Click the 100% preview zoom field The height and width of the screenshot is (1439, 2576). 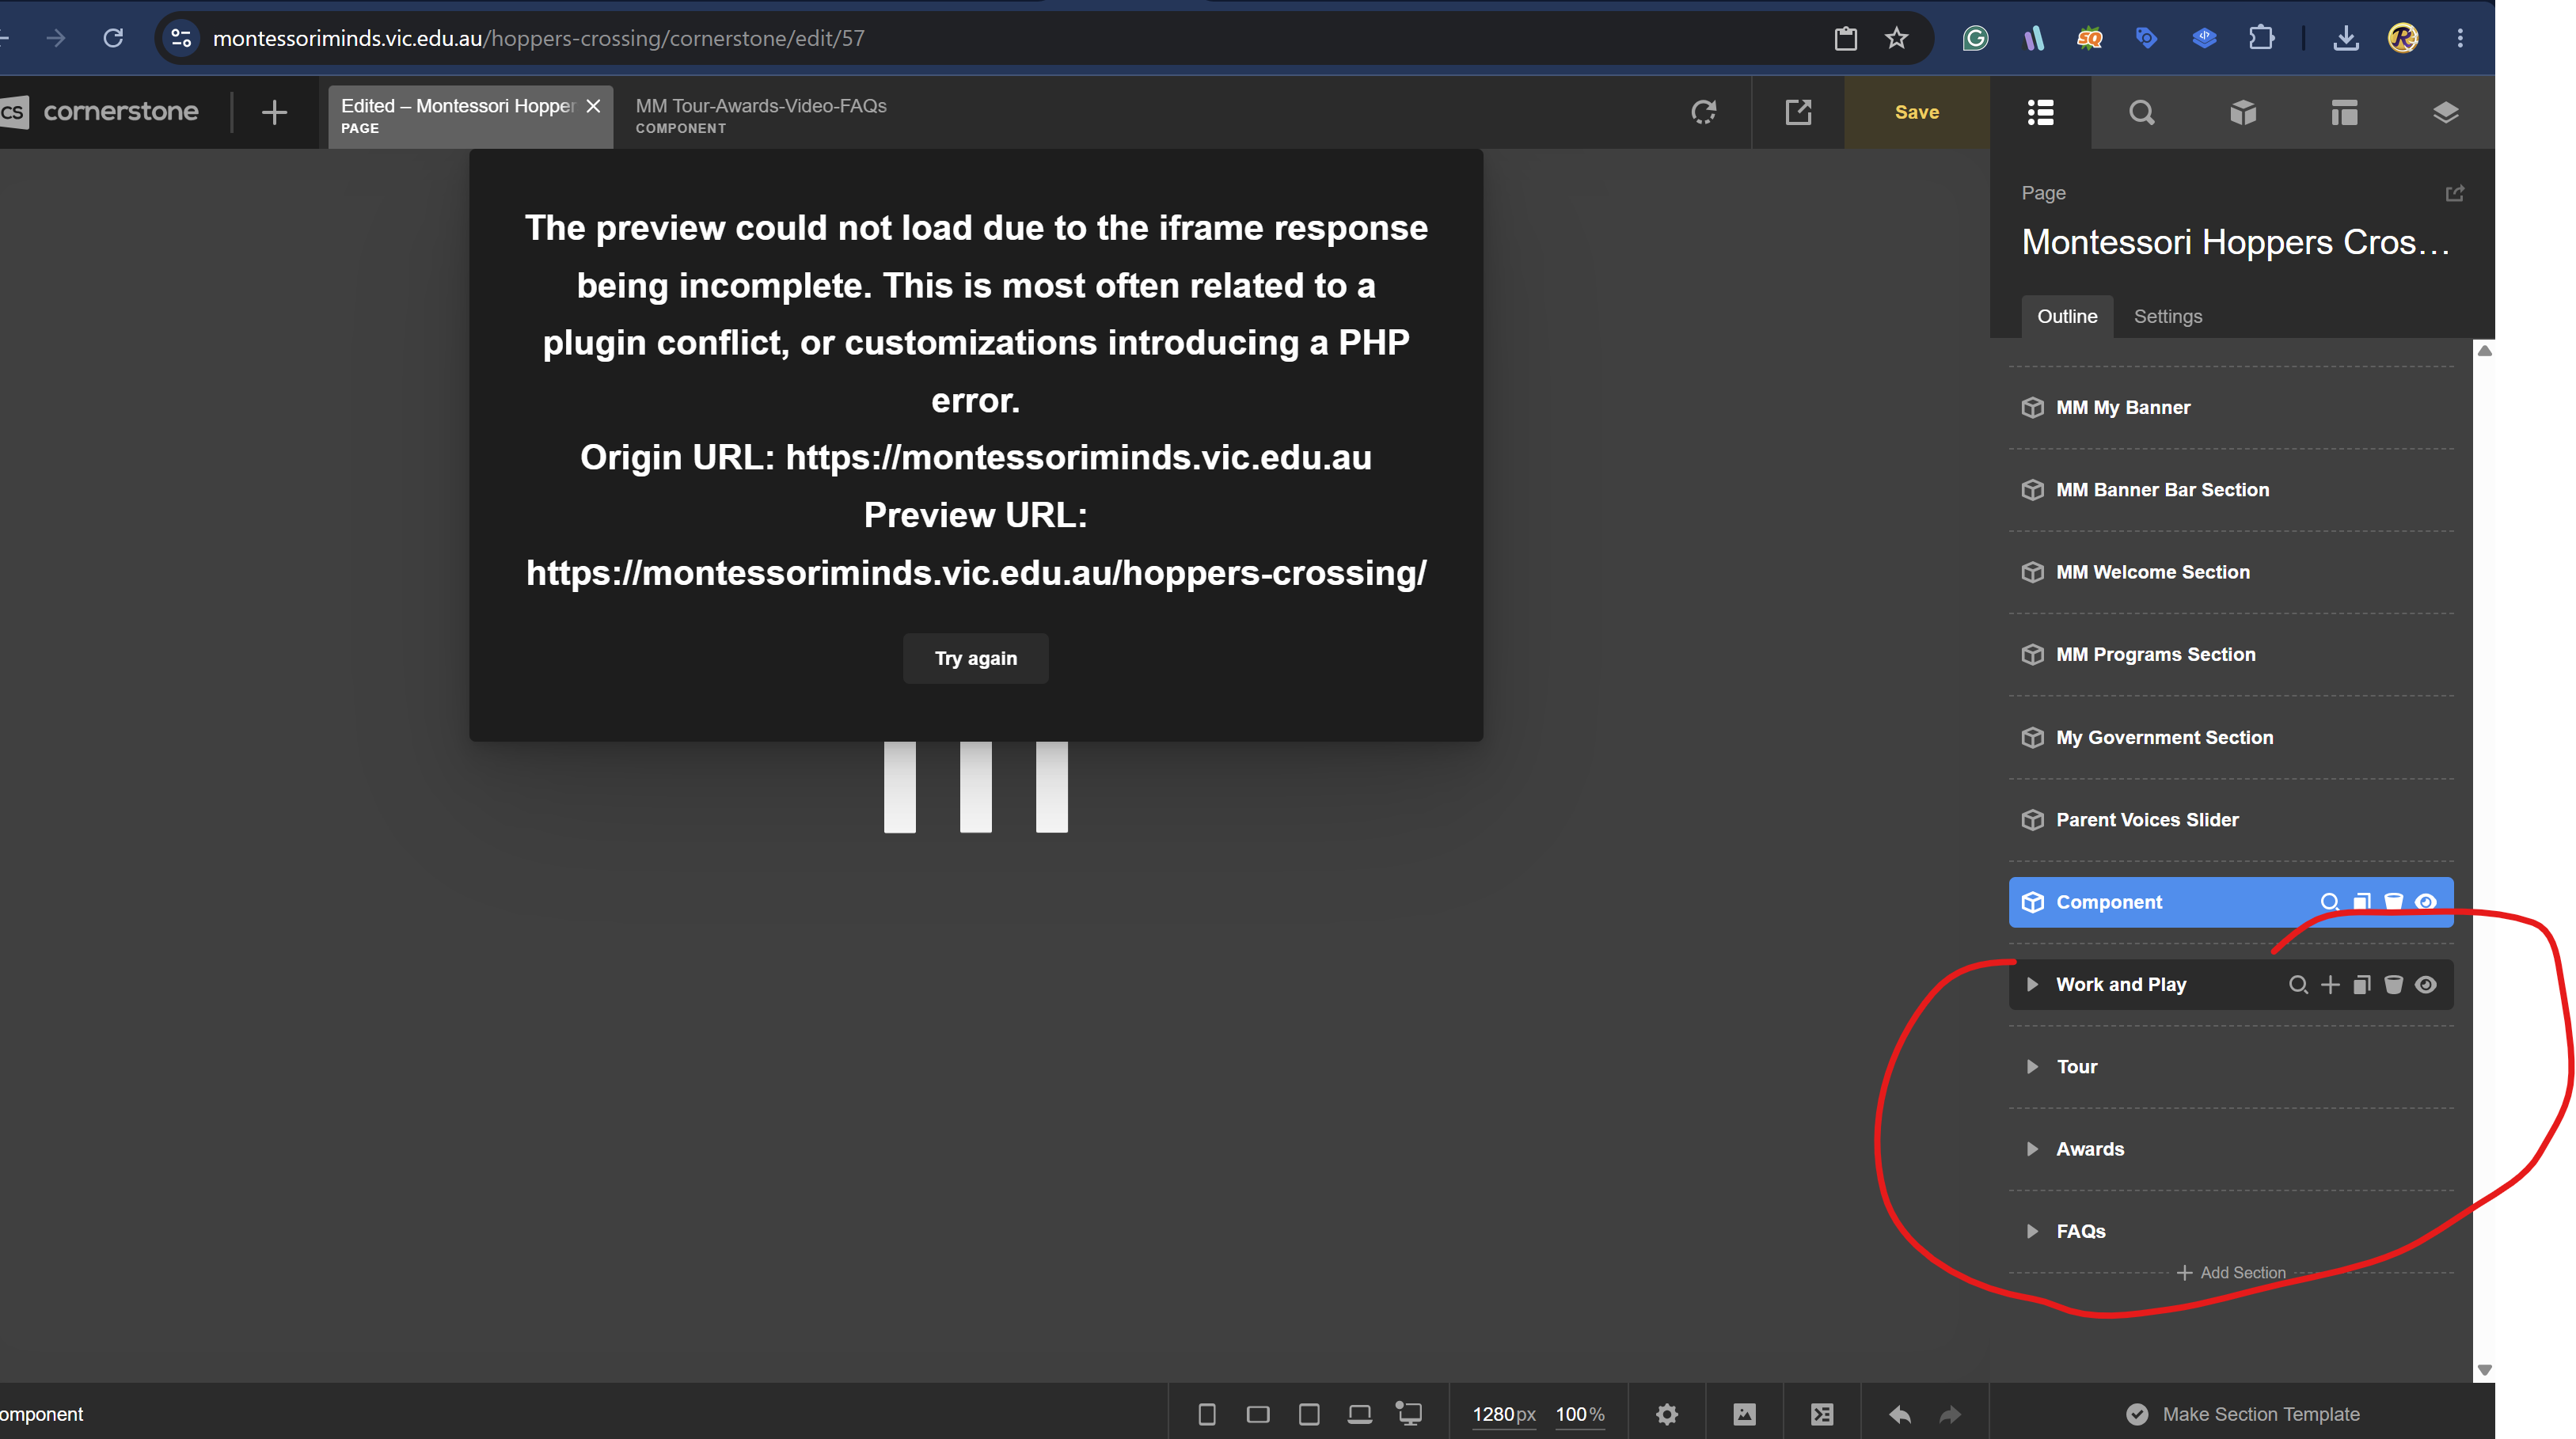click(1579, 1414)
